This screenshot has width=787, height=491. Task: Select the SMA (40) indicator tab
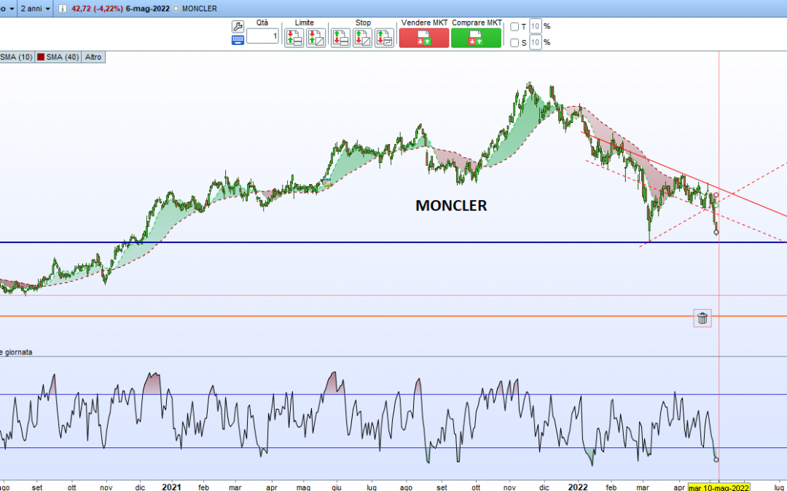pos(58,57)
